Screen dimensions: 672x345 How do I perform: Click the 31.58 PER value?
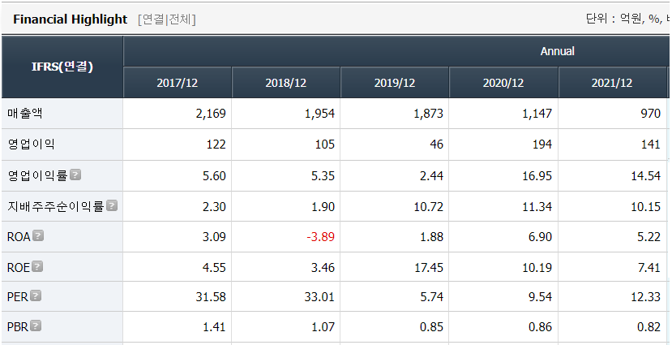pos(212,297)
